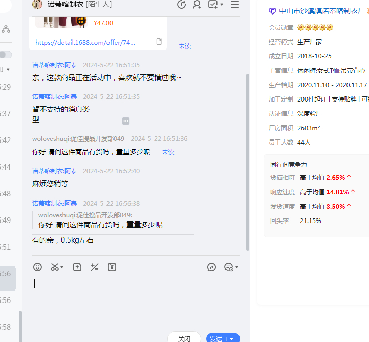Open the calculator icon in chat toolbar
Viewport: 369px width, 342px height.
click(x=94, y=267)
